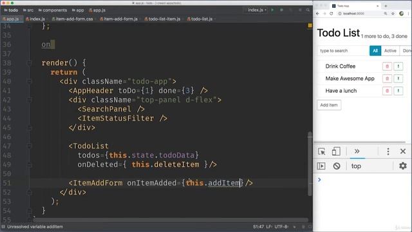Click the '51:47' cursor position in status bar

[258, 226]
